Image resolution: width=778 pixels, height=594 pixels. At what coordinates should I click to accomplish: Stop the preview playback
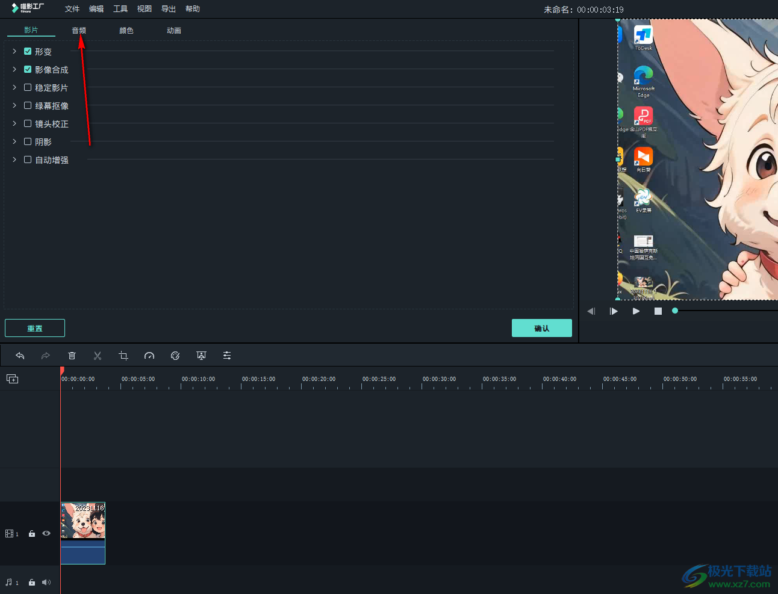pos(658,311)
